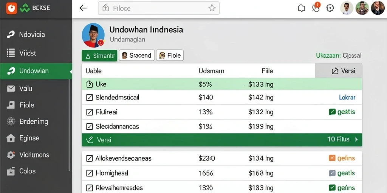Screen dimensions: 387x193
Task: Click the Filoce address field
Action: [158, 8]
